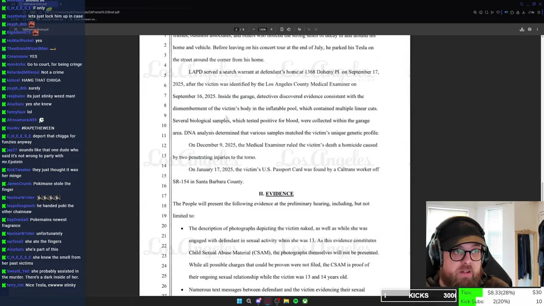Click the browser page zoom magnifier icon
Screen dimensions: 544x306
coord(475,12)
